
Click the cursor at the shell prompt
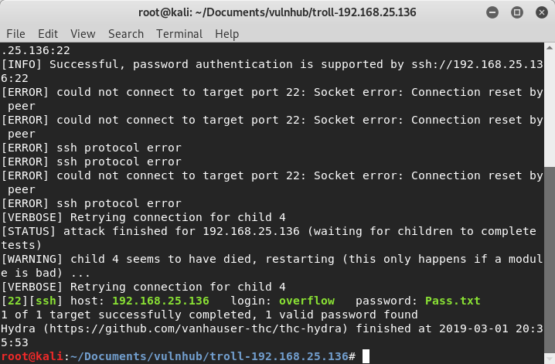(366, 356)
